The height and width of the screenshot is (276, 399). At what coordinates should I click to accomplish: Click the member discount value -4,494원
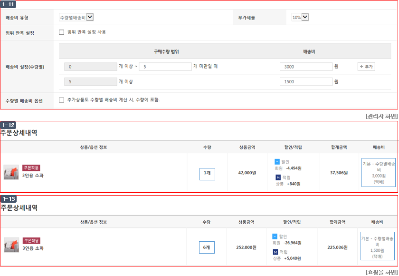coord(294,168)
